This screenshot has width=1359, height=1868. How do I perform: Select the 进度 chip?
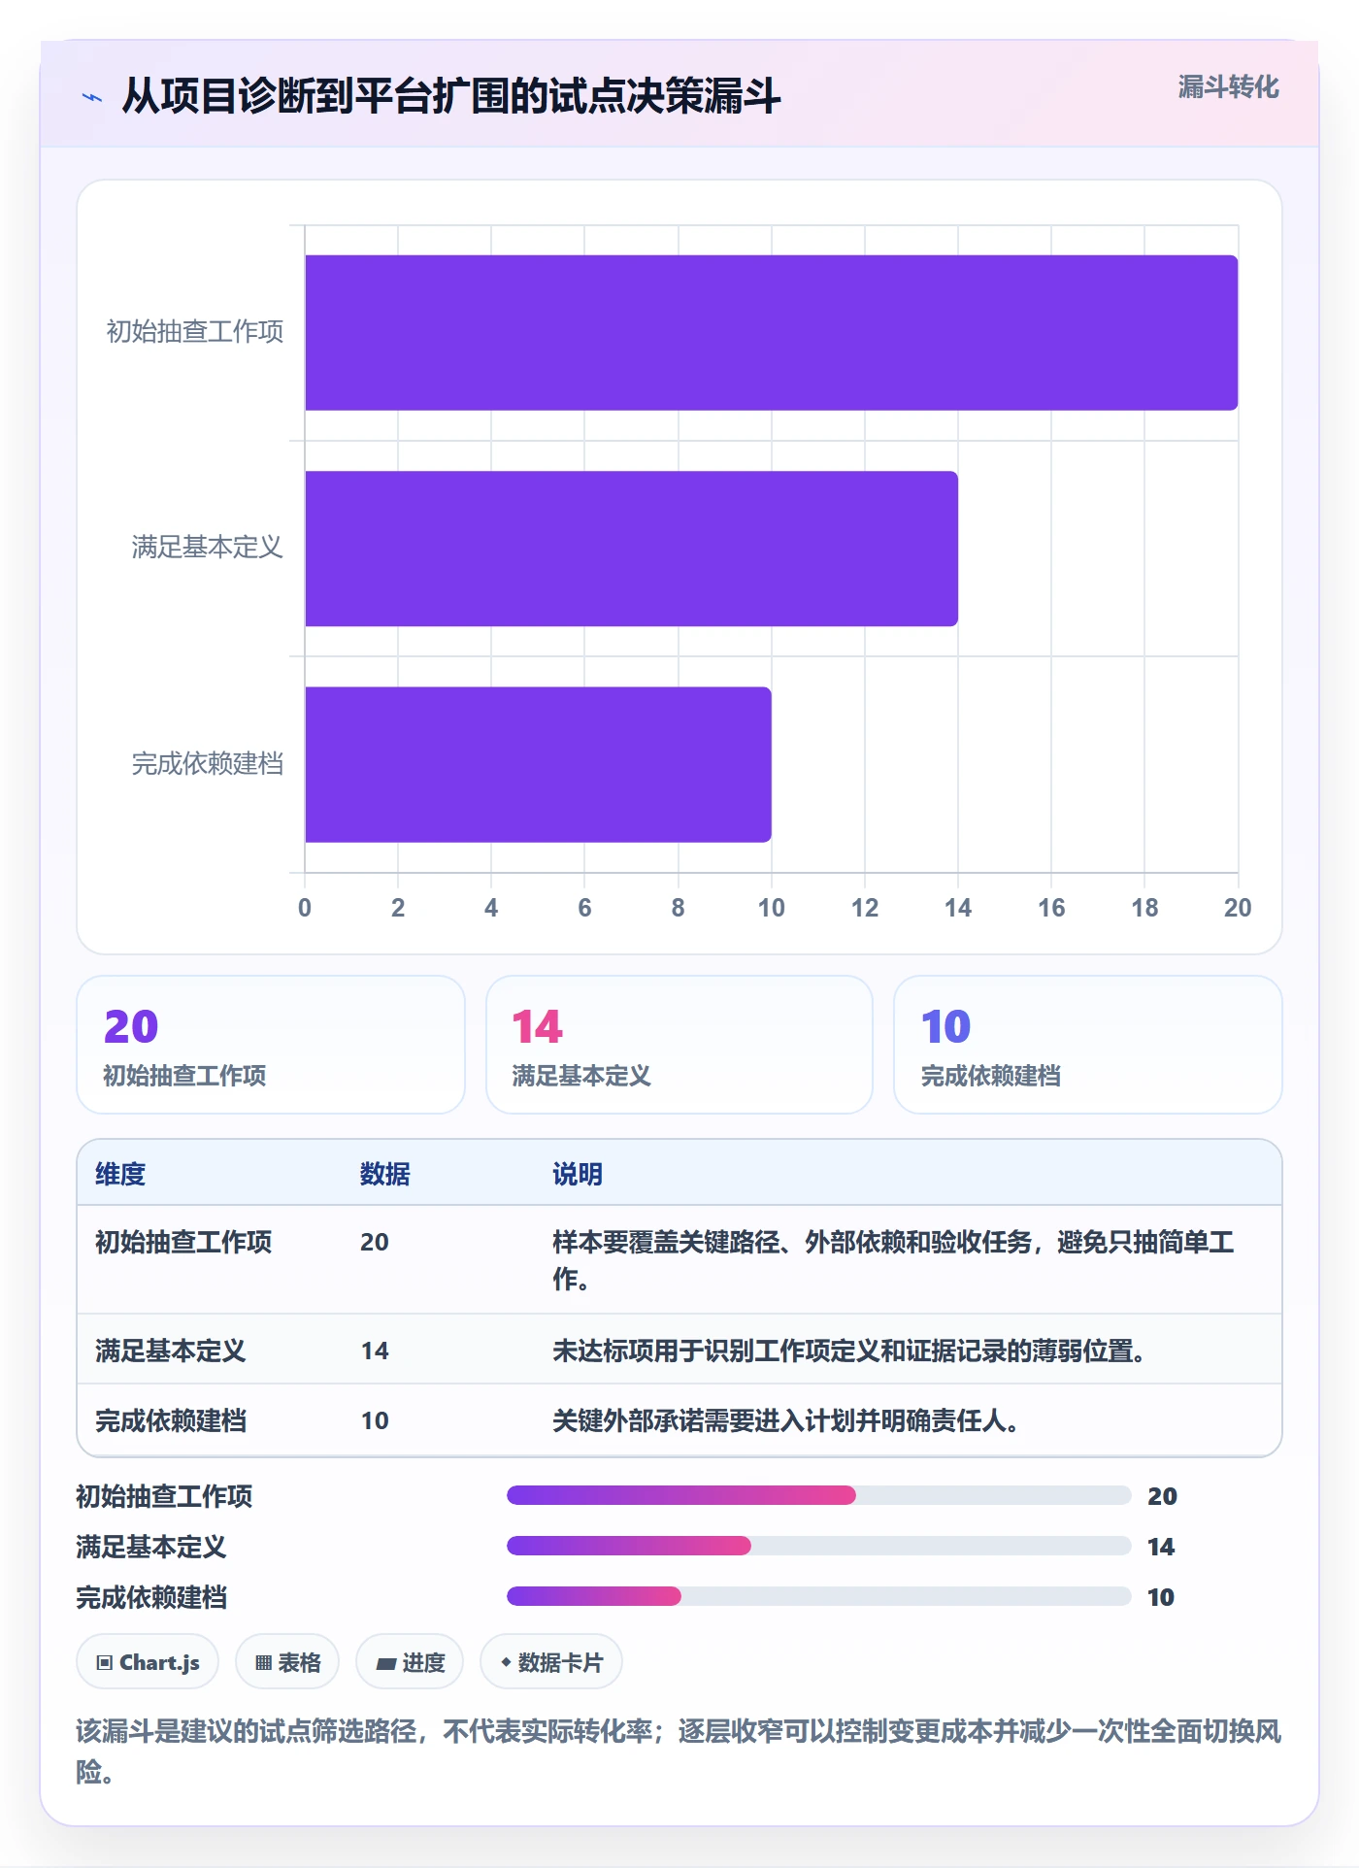point(410,1662)
